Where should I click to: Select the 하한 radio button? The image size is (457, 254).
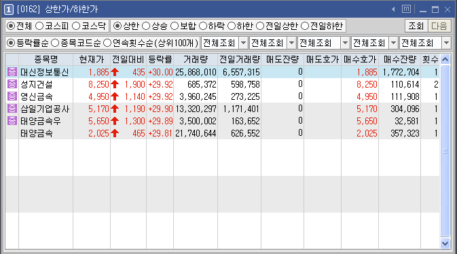[x=232, y=26]
